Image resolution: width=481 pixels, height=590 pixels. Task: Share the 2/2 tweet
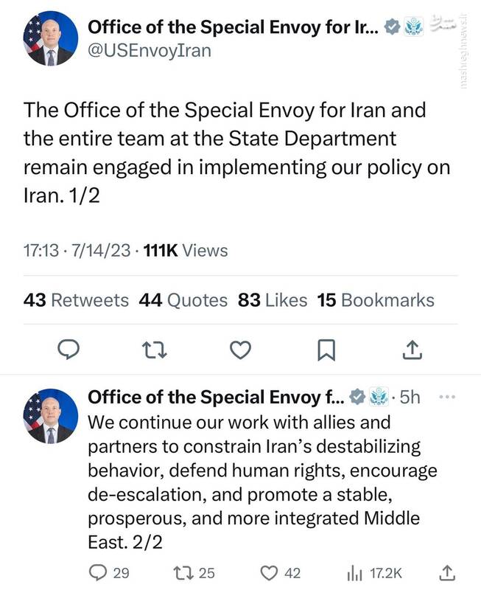[447, 572]
